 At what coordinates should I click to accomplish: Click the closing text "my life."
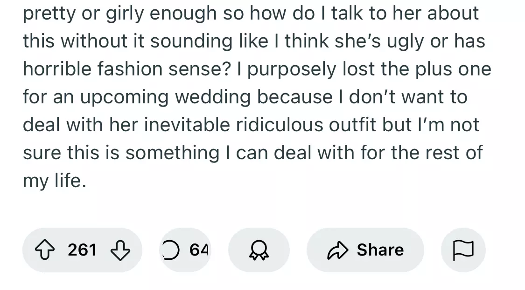[55, 181]
